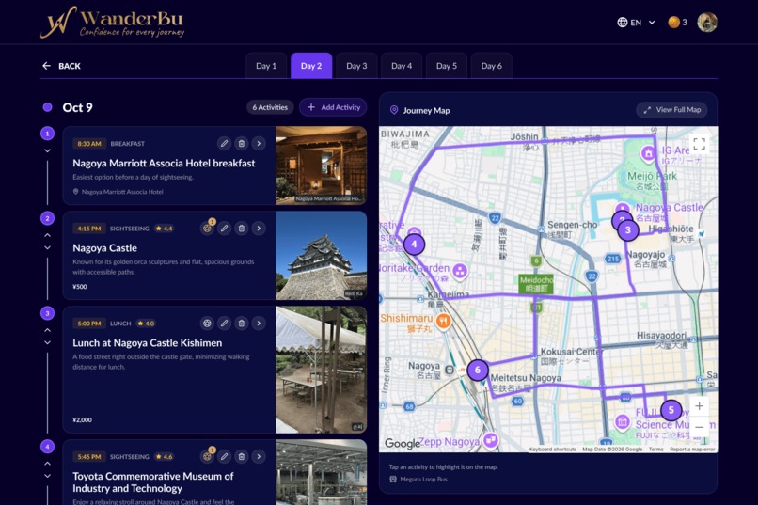This screenshot has height=505, width=758.
Task: Click the 6 Activities badge
Action: (x=270, y=107)
